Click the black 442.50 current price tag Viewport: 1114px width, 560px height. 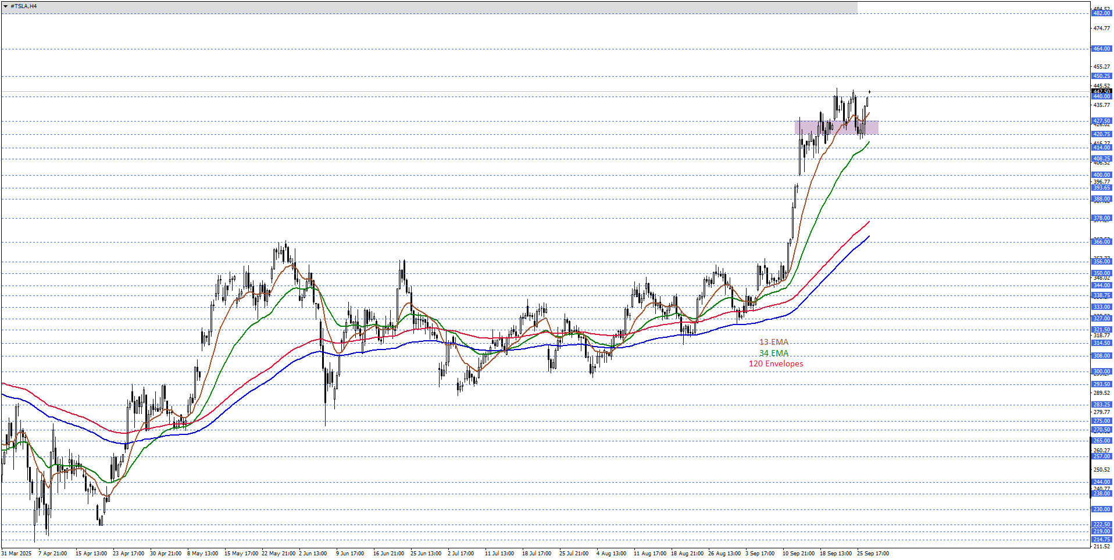(x=1101, y=92)
